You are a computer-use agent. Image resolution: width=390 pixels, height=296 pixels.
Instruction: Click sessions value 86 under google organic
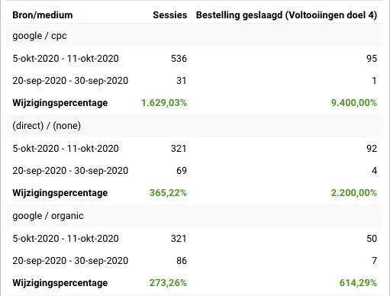tap(182, 261)
